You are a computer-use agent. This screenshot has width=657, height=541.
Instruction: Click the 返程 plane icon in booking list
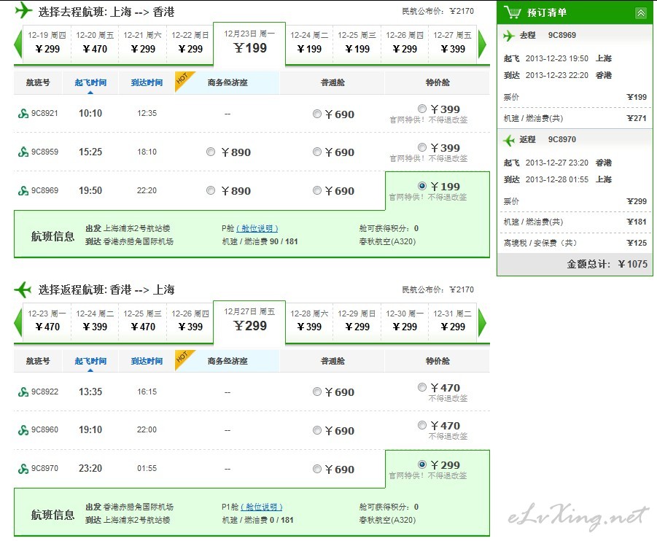[x=509, y=140]
